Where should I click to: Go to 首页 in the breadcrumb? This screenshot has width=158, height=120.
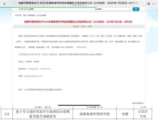point(25,15)
